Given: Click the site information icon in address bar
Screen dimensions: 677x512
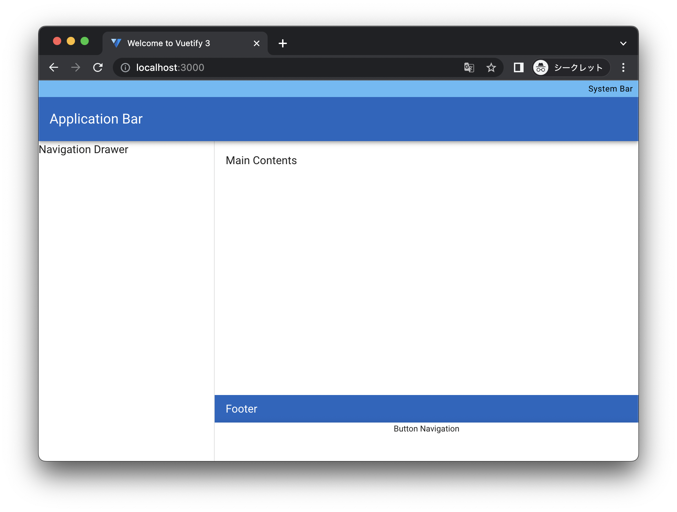Looking at the screenshot, I should 125,67.
